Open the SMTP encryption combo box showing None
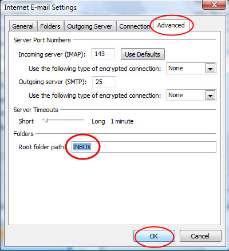 pyautogui.click(x=191, y=95)
